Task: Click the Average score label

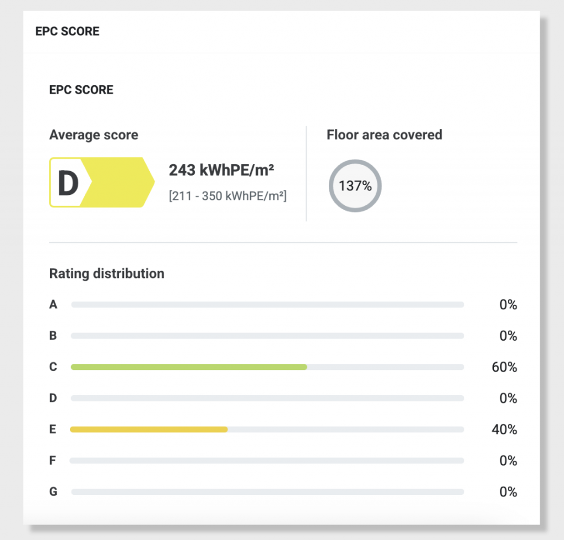Action: point(94,135)
